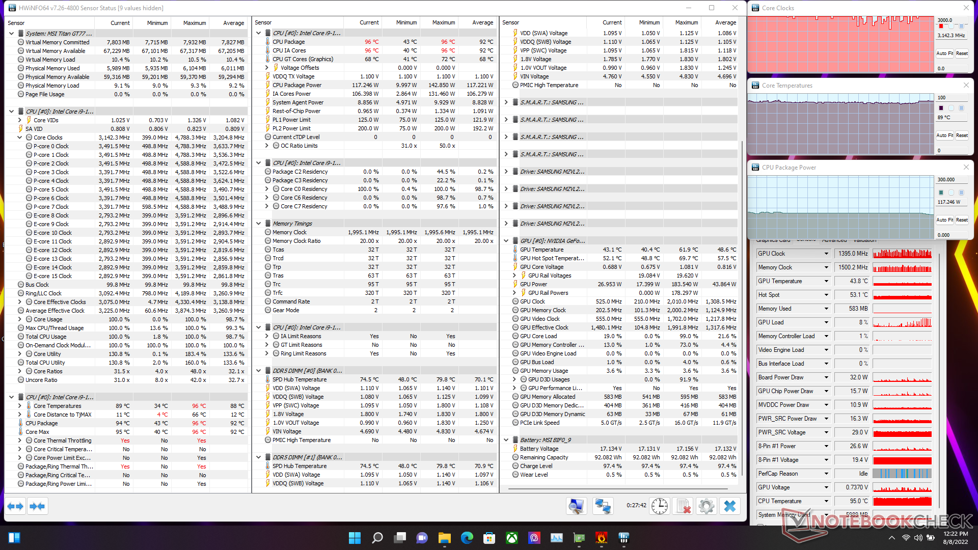The height and width of the screenshot is (550, 978).
Task: Open the PerfCap Reason dropdown
Action: (826, 474)
